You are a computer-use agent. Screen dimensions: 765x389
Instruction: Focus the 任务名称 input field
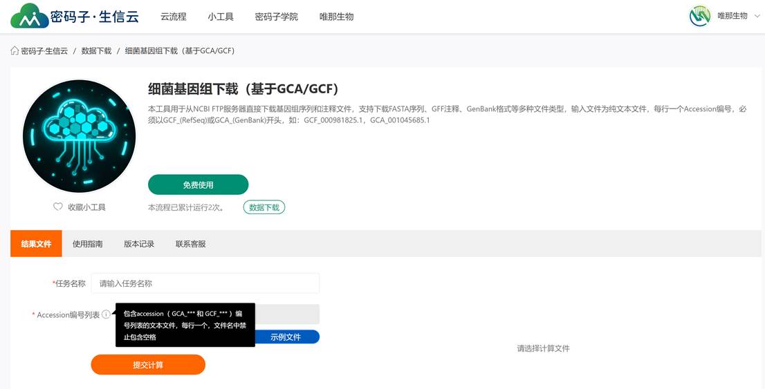pyautogui.click(x=205, y=283)
